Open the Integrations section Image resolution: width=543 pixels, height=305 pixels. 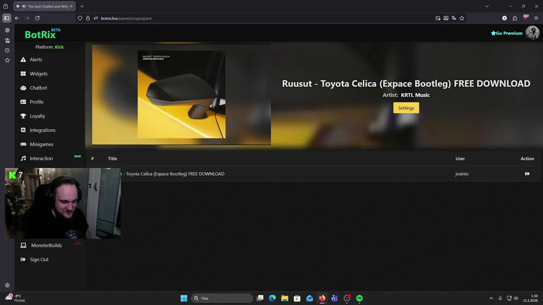[42, 130]
